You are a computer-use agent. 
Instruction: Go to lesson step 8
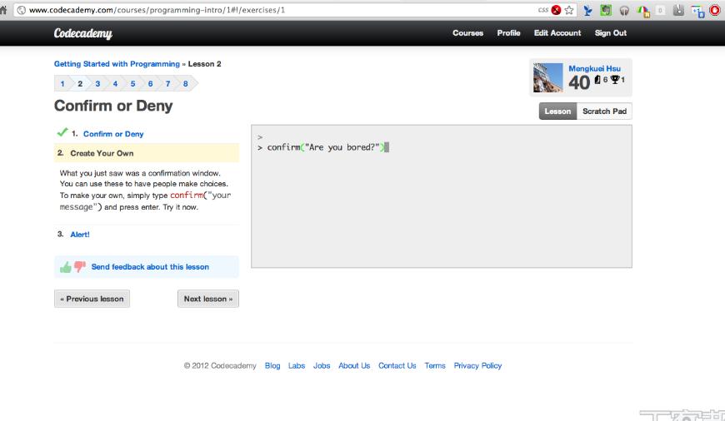(185, 83)
